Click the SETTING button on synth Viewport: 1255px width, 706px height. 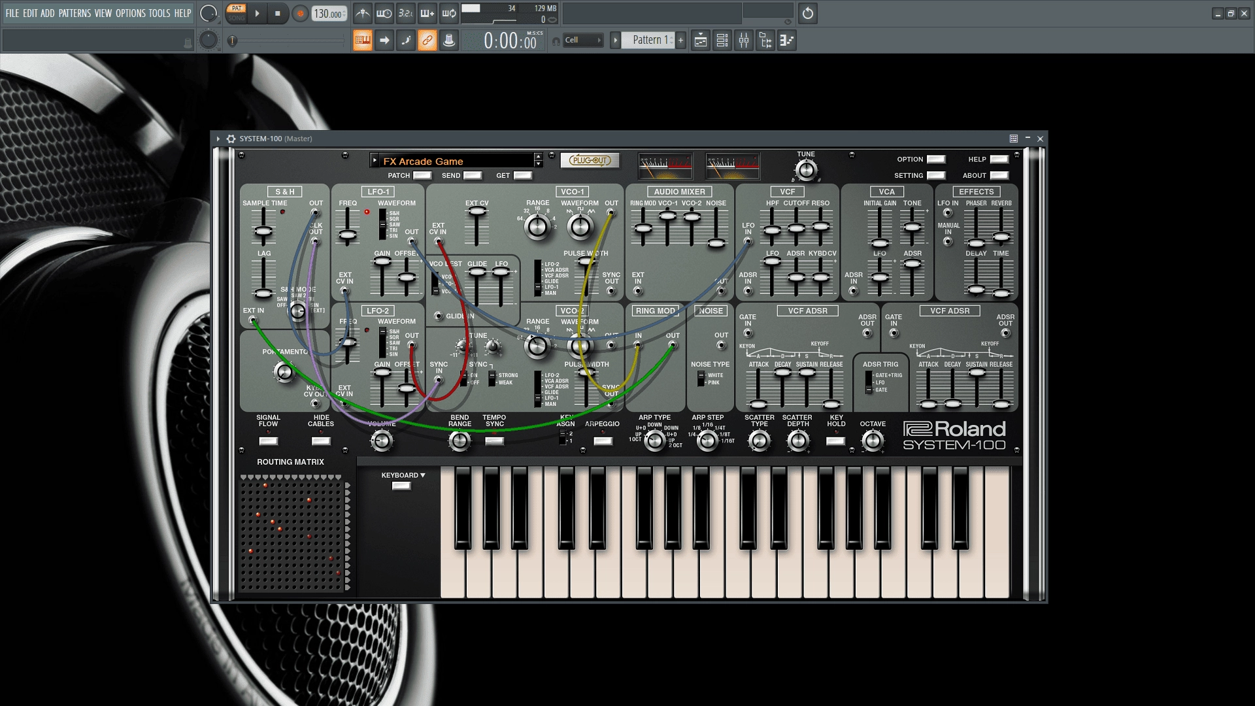coord(936,175)
